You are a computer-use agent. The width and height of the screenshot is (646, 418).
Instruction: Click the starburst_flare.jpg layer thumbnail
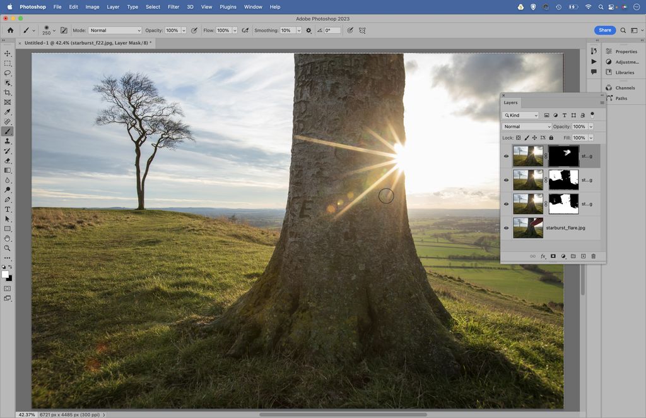coord(529,228)
